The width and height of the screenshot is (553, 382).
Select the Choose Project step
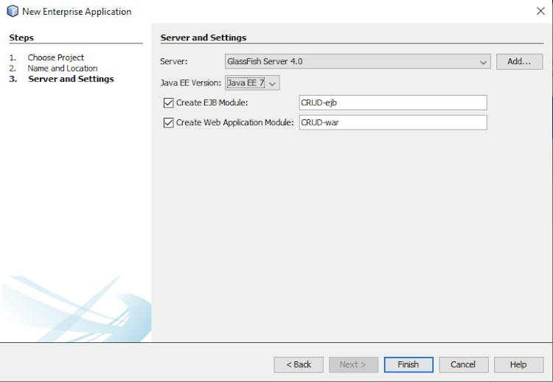click(x=56, y=57)
